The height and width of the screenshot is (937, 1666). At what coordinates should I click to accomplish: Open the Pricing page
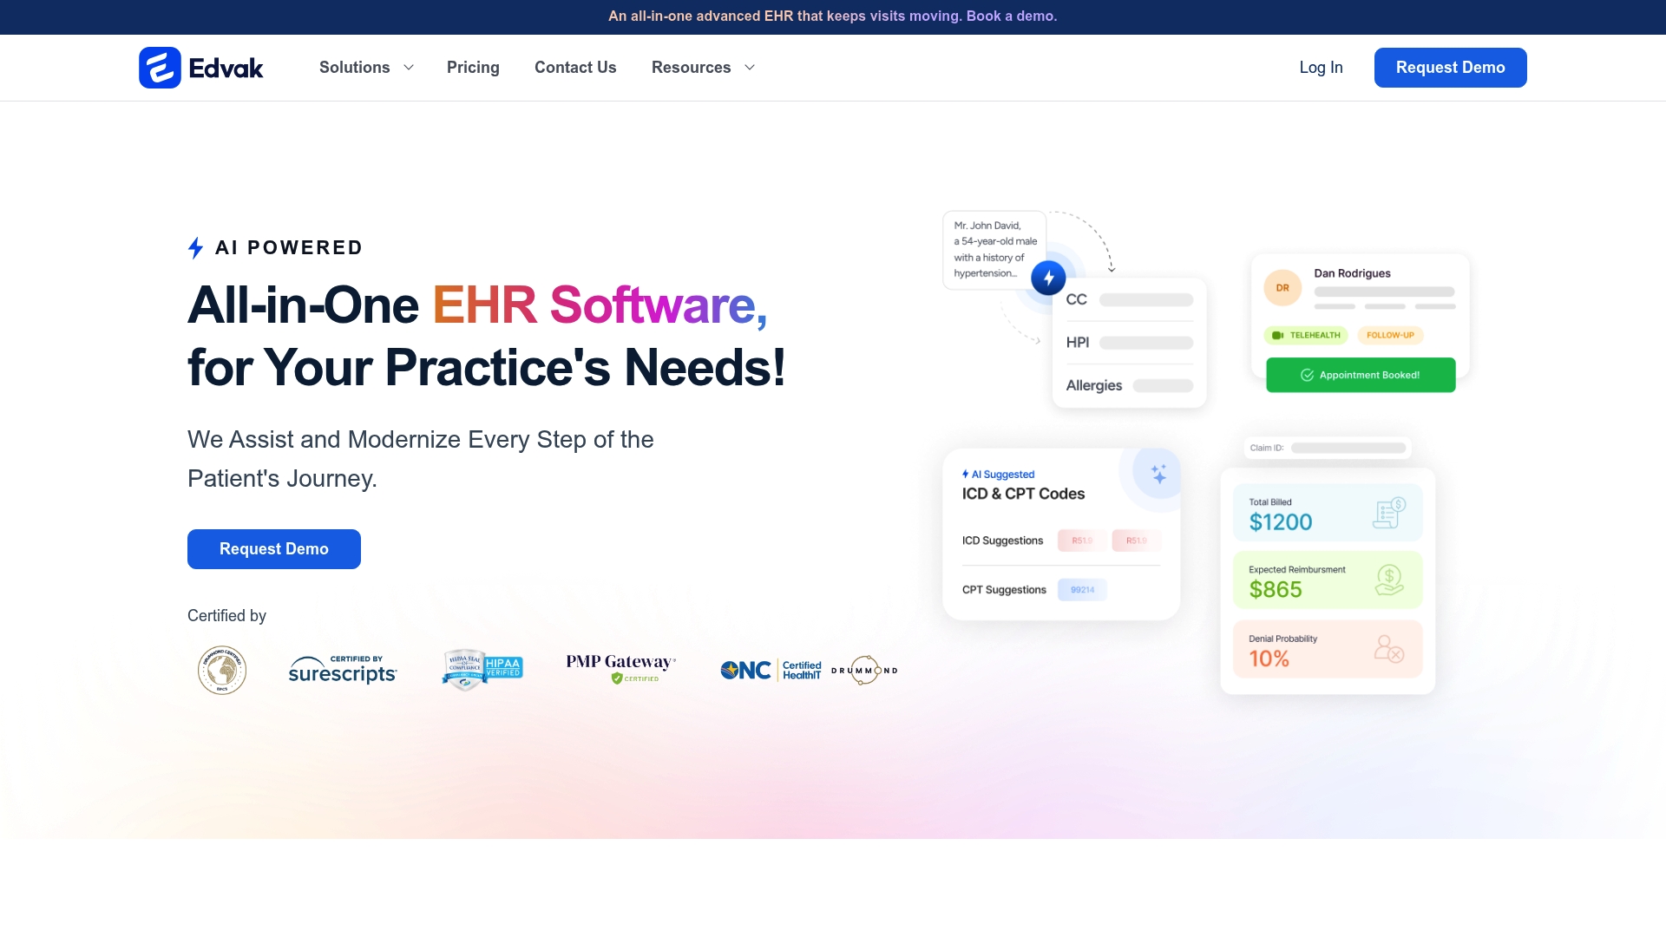tap(473, 68)
